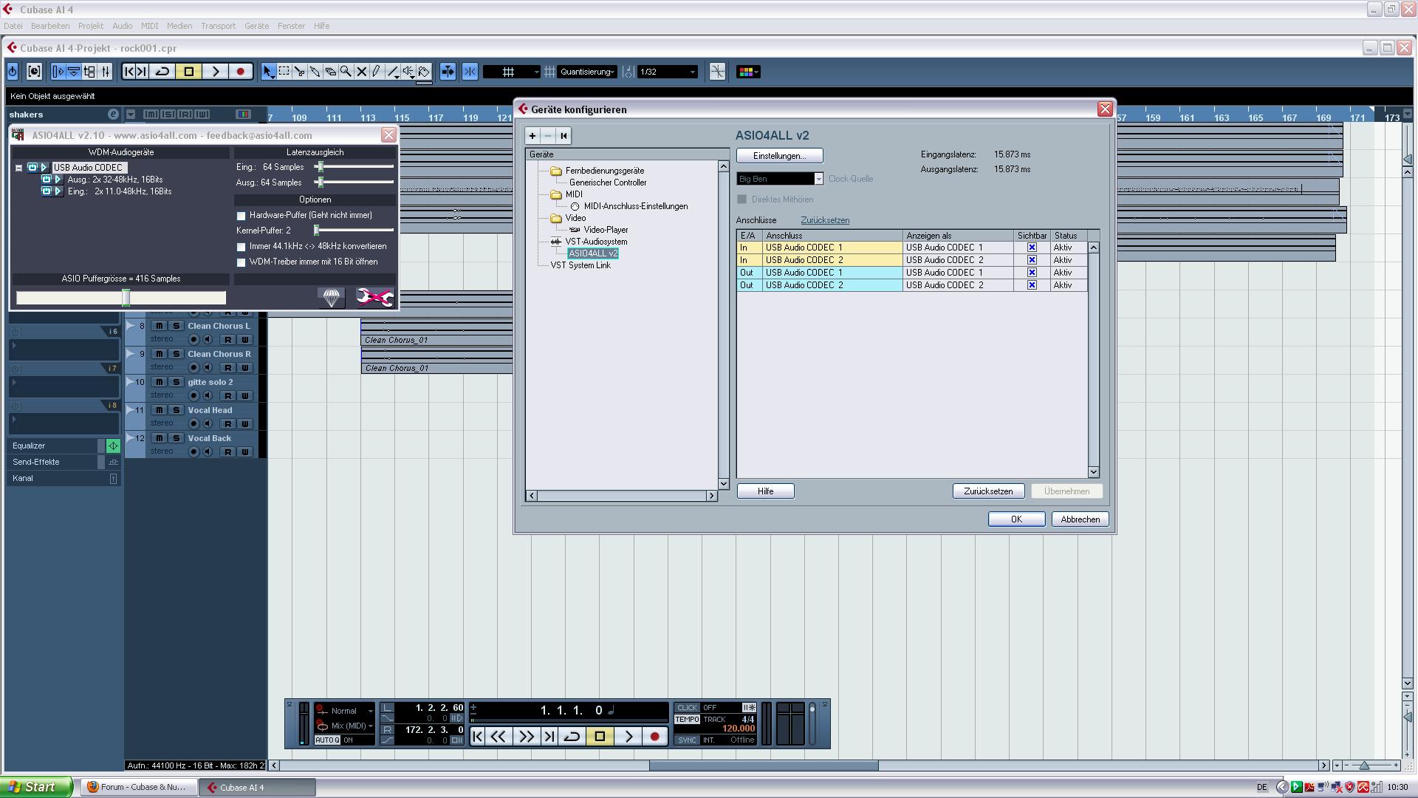Select the Glue tool
Viewport: 1418px width, 798px height.
315,72
